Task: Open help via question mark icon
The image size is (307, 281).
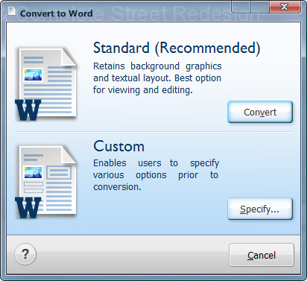Action: tap(25, 254)
